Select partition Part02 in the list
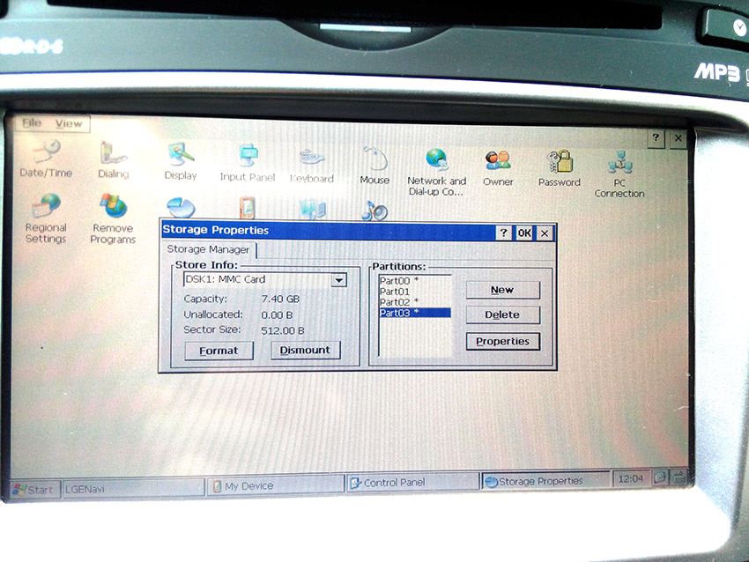749x562 pixels. click(415, 302)
